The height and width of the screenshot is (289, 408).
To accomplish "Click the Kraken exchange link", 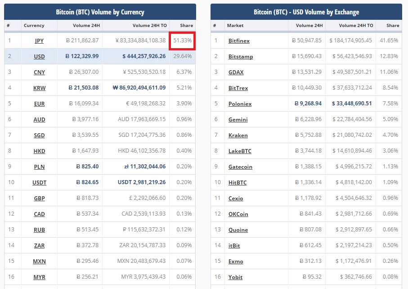I will pyautogui.click(x=238, y=135).
